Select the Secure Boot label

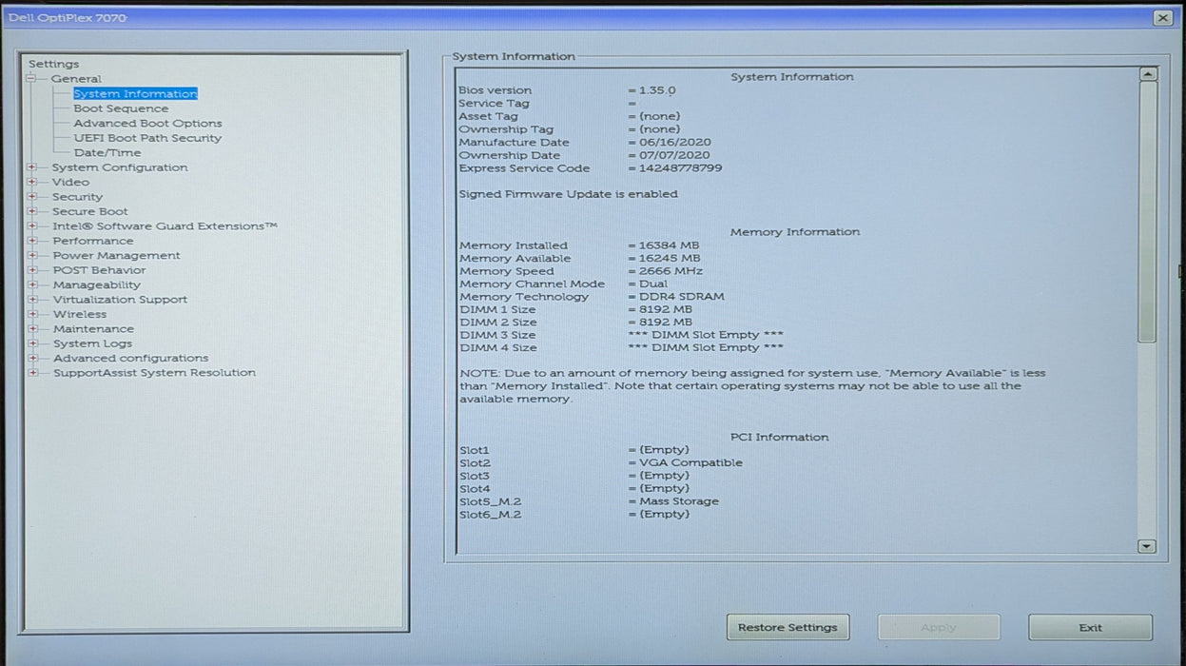coord(90,211)
